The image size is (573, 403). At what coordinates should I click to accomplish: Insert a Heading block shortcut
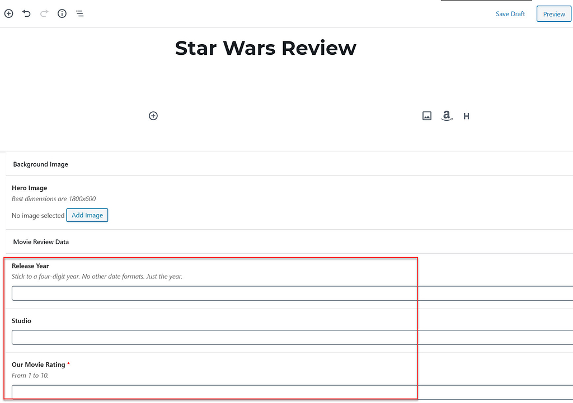(466, 116)
